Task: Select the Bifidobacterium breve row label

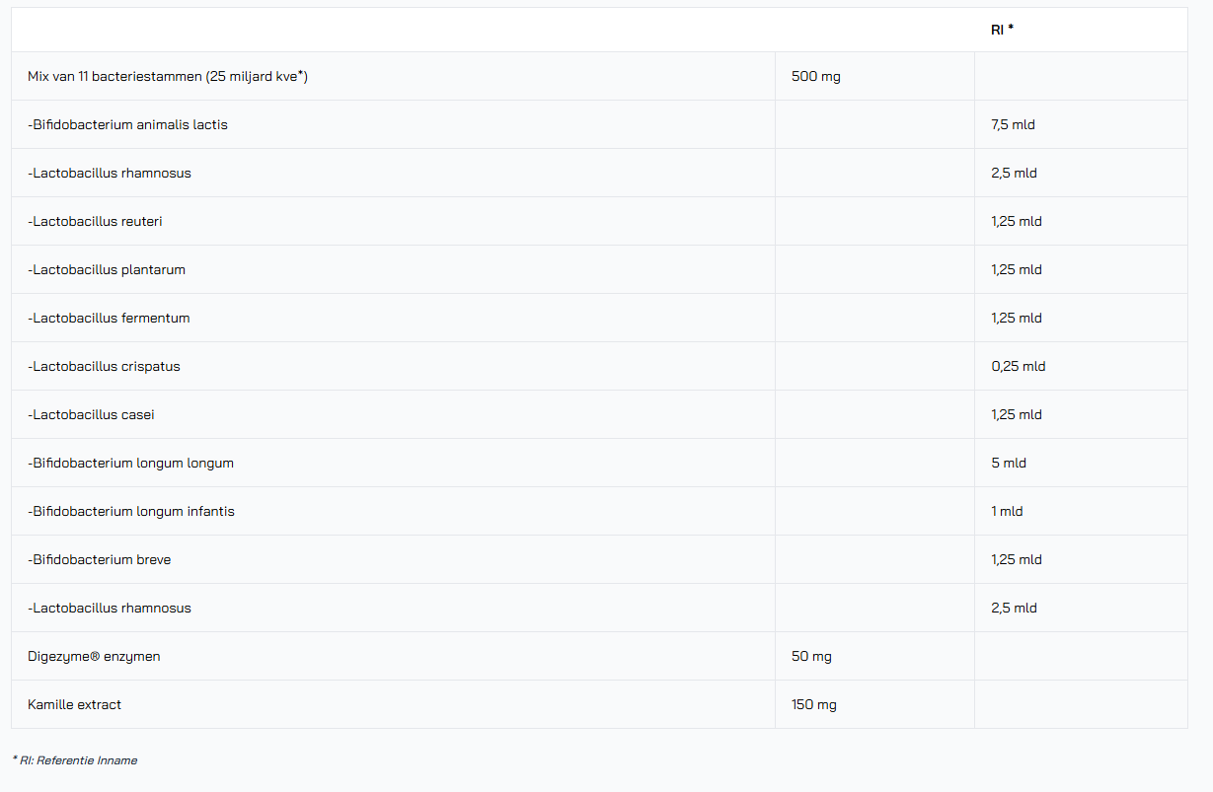Action: point(99,559)
